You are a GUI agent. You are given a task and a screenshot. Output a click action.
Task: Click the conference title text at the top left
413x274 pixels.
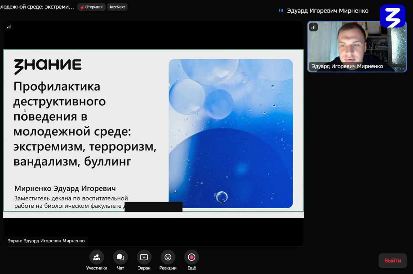[37, 7]
